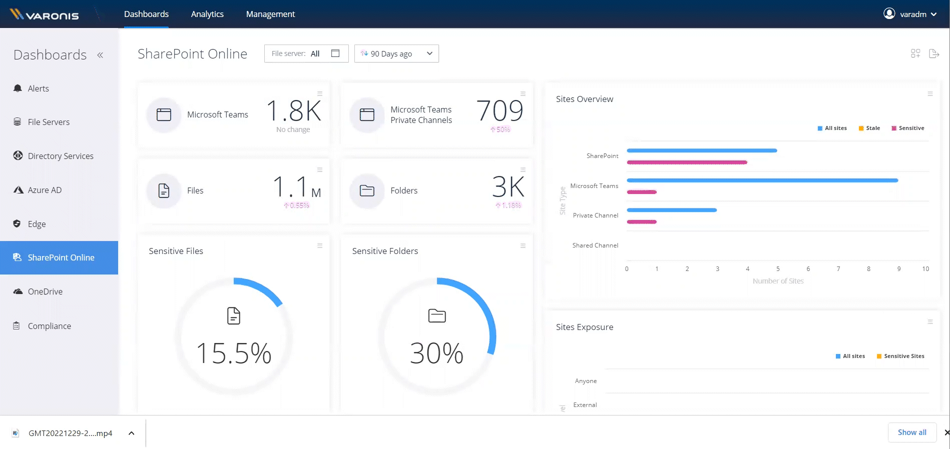
Task: Toggle All sites legend in Sites Exposure
Action: point(850,356)
